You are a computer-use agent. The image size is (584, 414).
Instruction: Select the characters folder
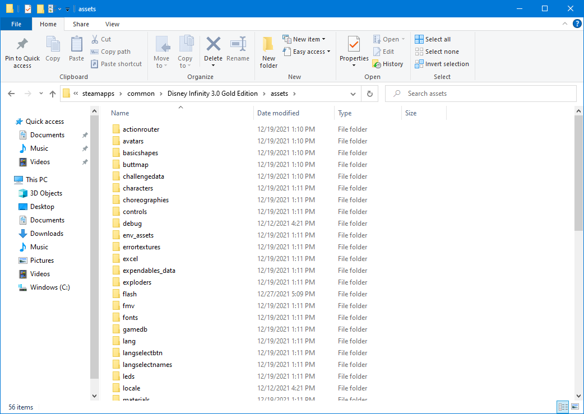click(138, 188)
